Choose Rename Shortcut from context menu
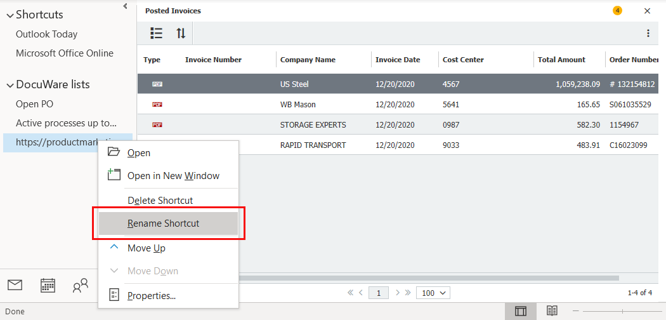Screen dimensions: 666x320 click(163, 223)
